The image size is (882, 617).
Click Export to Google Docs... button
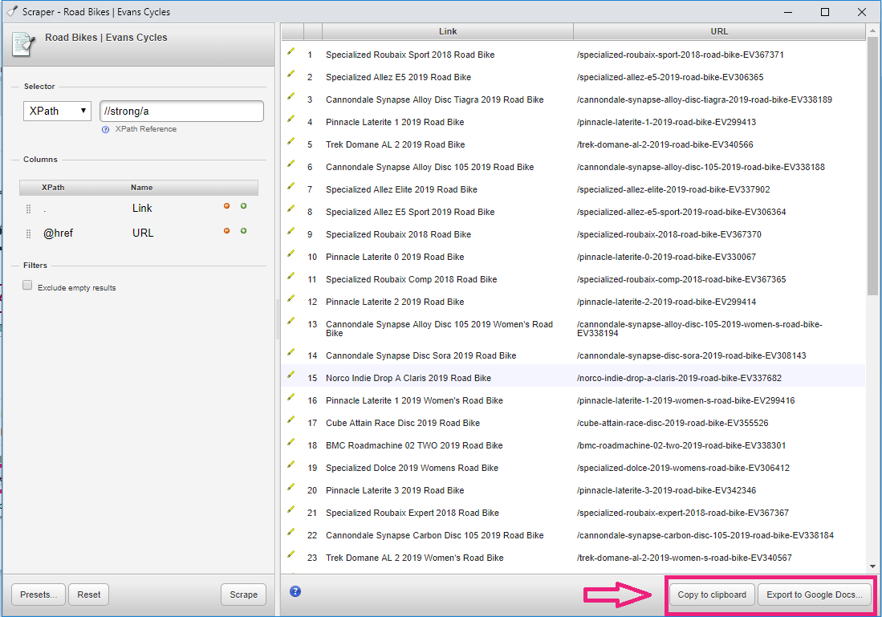(x=814, y=595)
